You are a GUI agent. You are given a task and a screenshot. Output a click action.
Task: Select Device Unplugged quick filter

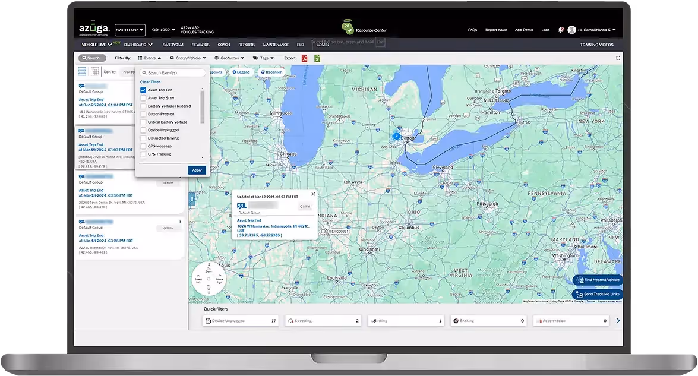point(241,320)
